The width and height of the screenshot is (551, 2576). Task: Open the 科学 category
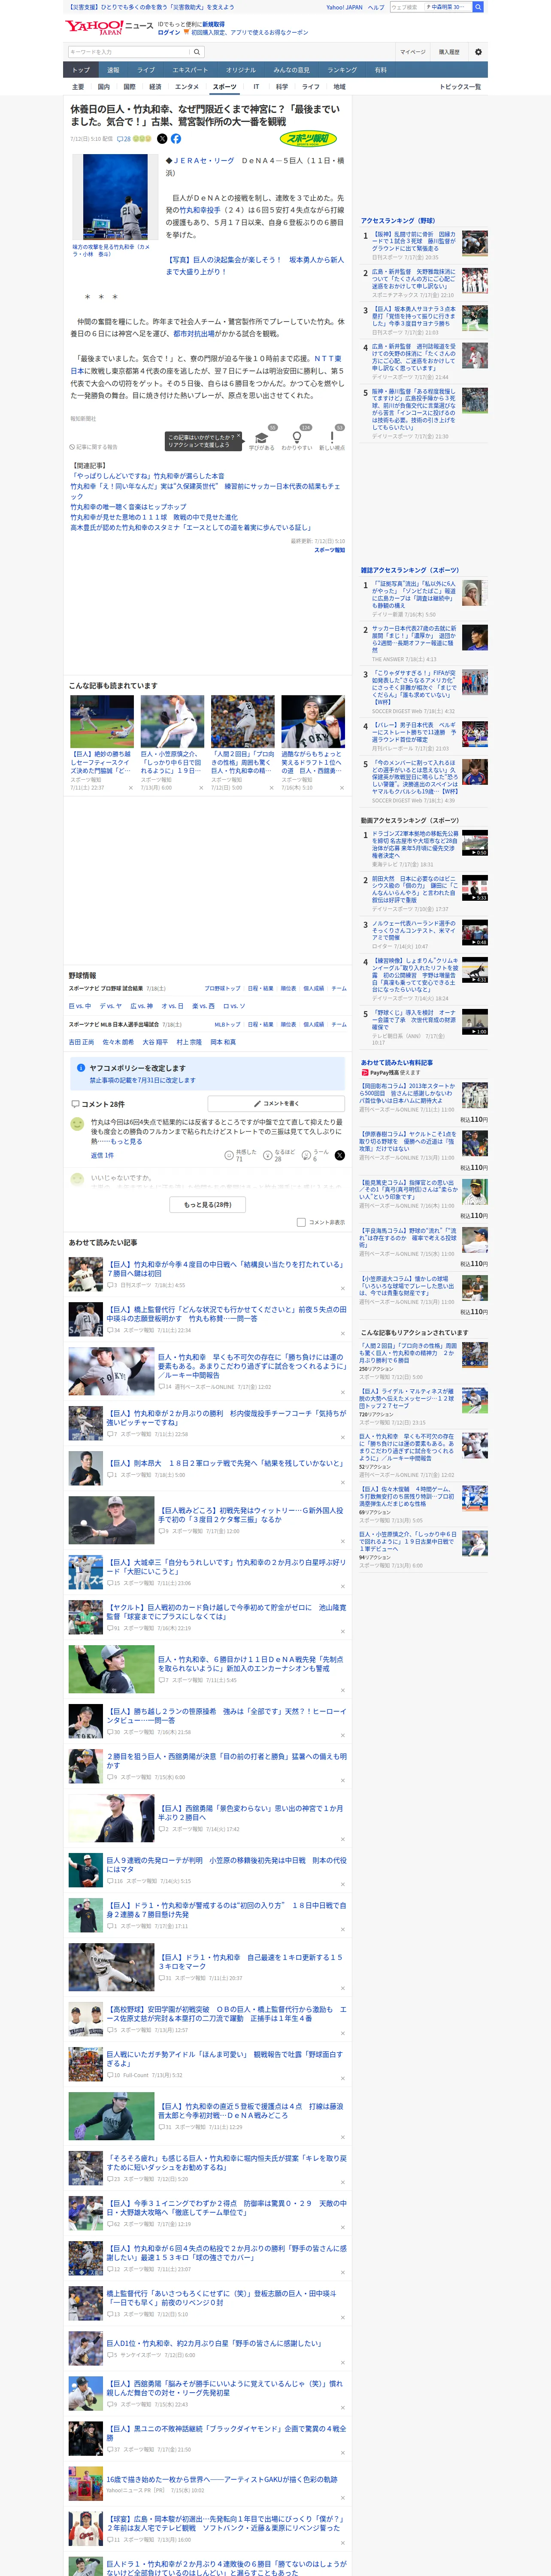click(282, 87)
